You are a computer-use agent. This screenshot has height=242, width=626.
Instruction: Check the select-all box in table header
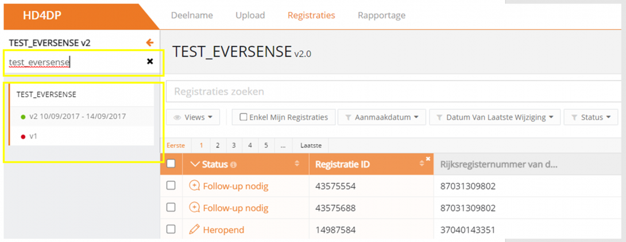(x=171, y=164)
